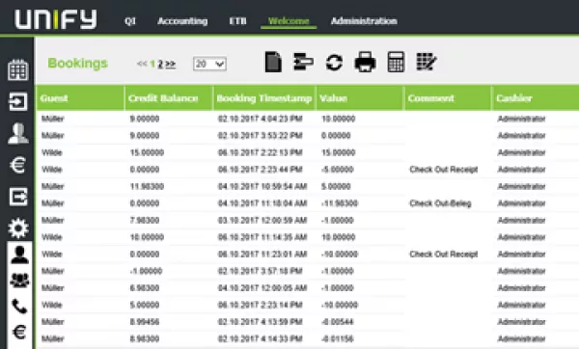Sort by Booking Timestamp column header
The height and width of the screenshot is (349, 579).
(264, 98)
